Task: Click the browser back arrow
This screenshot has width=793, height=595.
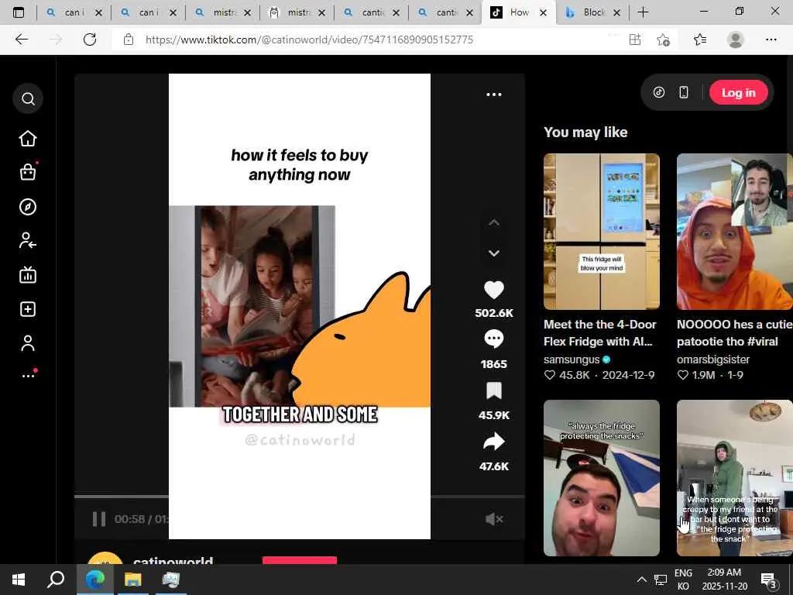Action: [21, 40]
